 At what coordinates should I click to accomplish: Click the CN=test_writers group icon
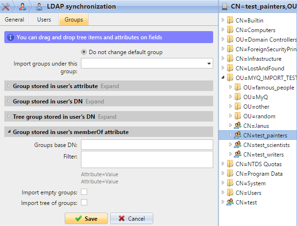coord(237,155)
